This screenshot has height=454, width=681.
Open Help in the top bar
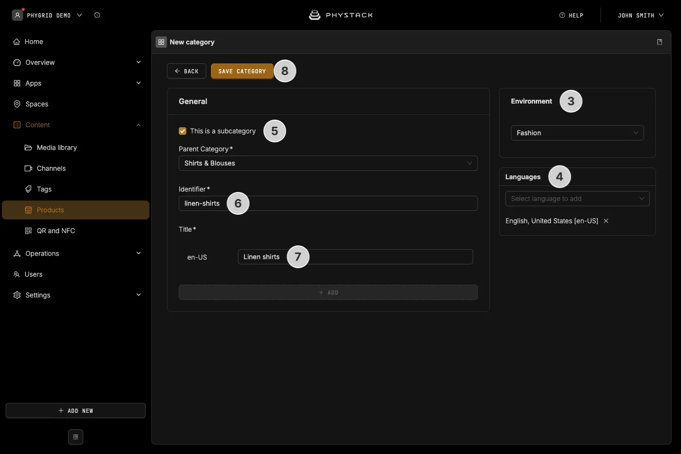tap(571, 15)
